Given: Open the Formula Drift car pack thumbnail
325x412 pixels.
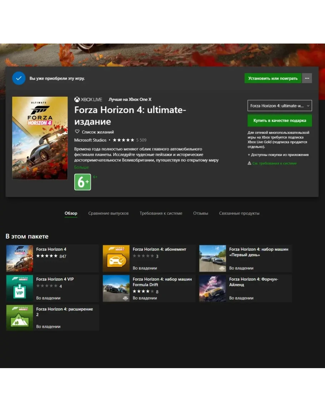Looking at the screenshot, I should pos(116,288).
